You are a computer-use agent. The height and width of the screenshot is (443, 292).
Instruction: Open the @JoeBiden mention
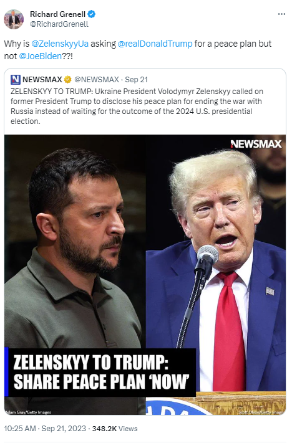click(40, 56)
